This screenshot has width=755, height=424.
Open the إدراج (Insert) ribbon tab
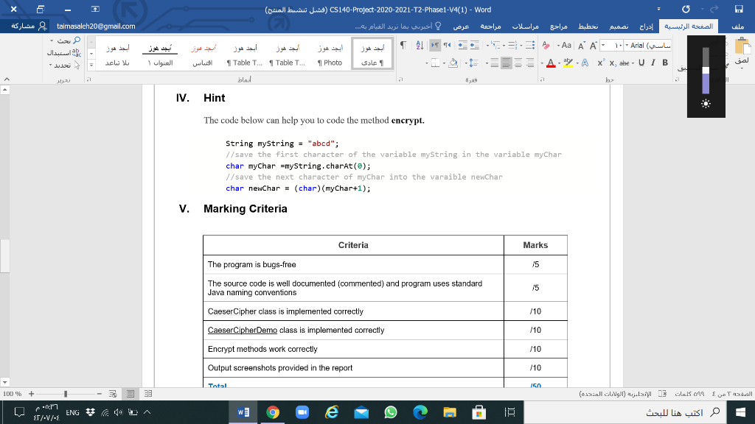[x=645, y=26]
